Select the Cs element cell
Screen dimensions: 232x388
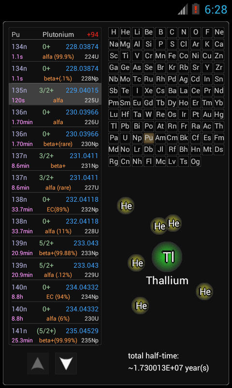coord(160,91)
